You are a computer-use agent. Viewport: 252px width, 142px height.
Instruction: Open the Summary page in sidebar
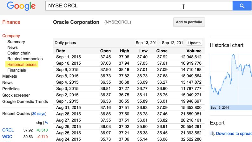16,42
